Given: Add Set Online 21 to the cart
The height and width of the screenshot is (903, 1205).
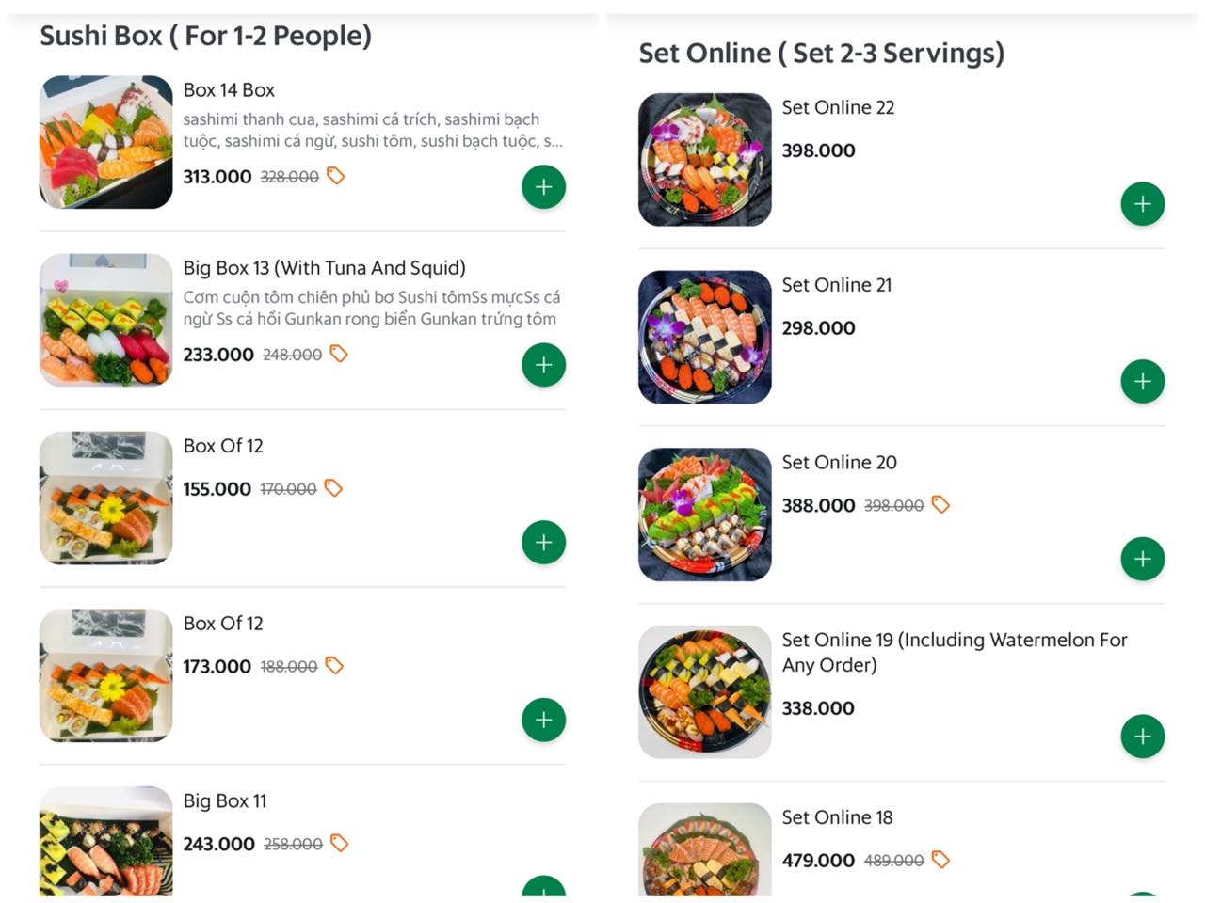Looking at the screenshot, I should [1143, 381].
